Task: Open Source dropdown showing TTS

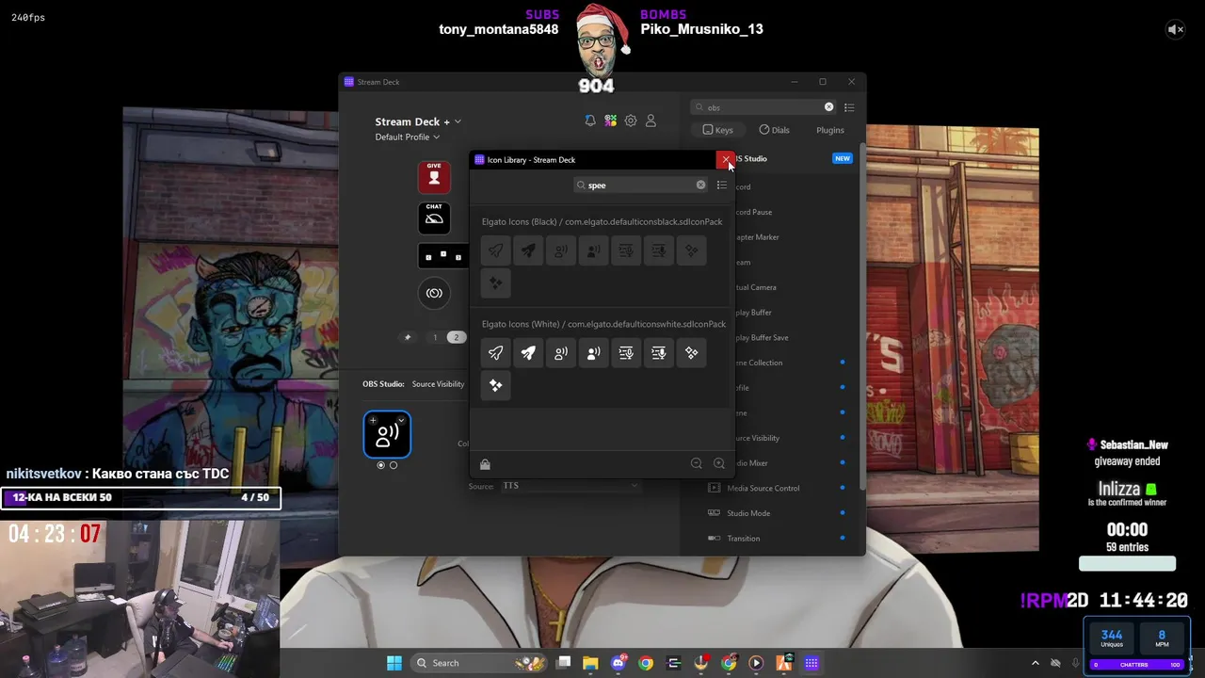Action: coord(570,486)
